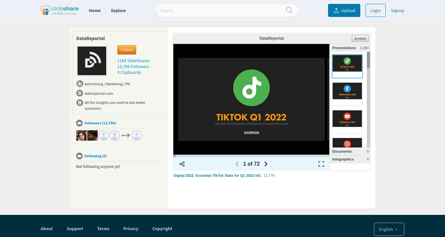This screenshot has height=237, width=445.
Task: Click the 11,778 view count
Action: click(269, 175)
